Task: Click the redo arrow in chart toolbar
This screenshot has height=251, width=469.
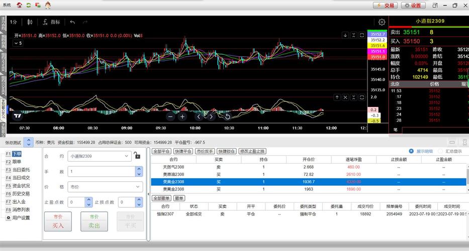Action: [x=85, y=22]
